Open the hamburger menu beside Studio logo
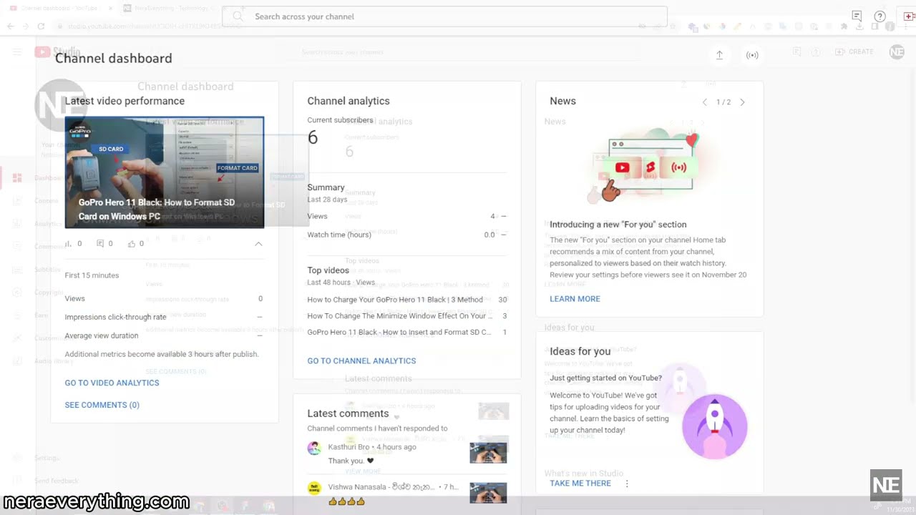The image size is (916, 515). click(17, 51)
